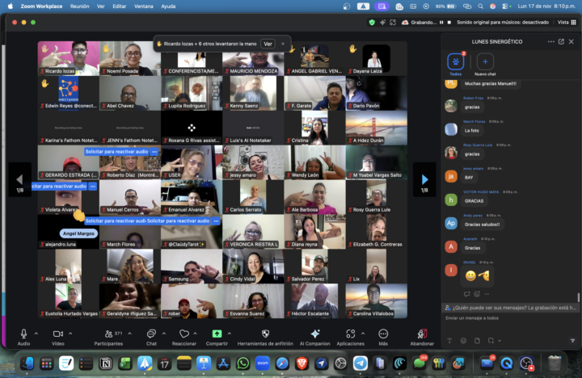Image resolution: width=582 pixels, height=378 pixels.
Task: Expand video options arrow beside Video
Action: [71, 334]
